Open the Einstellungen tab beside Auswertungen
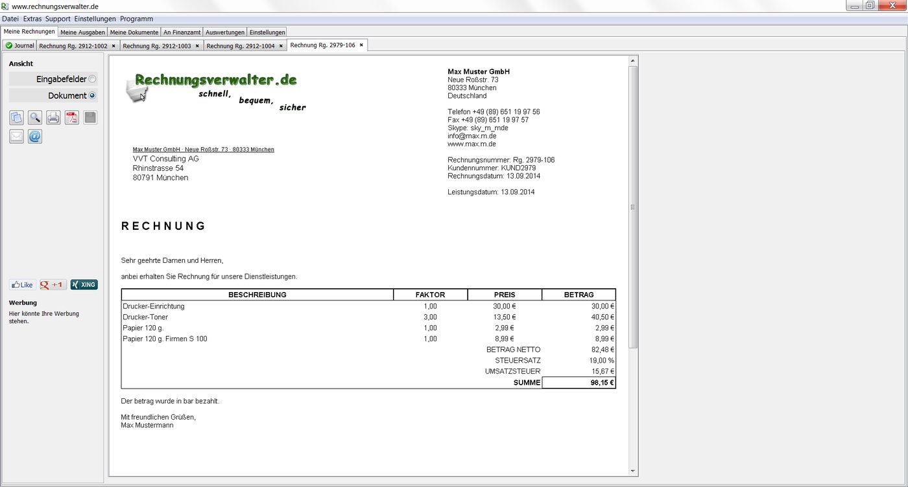Screen dimensions: 908x487 [267, 32]
